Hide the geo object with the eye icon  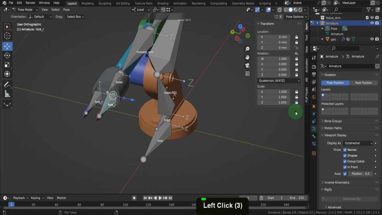372,39
